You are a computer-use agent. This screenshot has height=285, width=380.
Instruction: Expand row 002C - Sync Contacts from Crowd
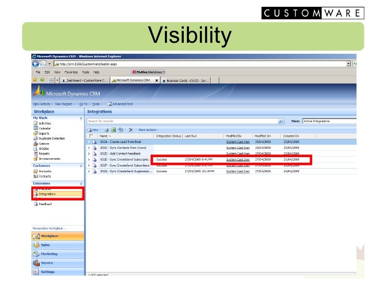89,148
